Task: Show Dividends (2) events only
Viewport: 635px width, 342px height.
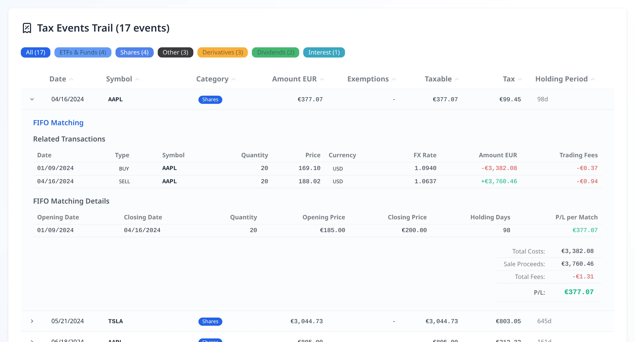Action: coord(276,52)
